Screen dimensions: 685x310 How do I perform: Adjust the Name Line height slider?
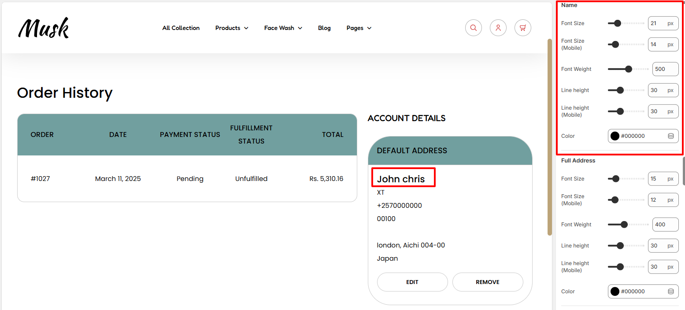coord(626,90)
